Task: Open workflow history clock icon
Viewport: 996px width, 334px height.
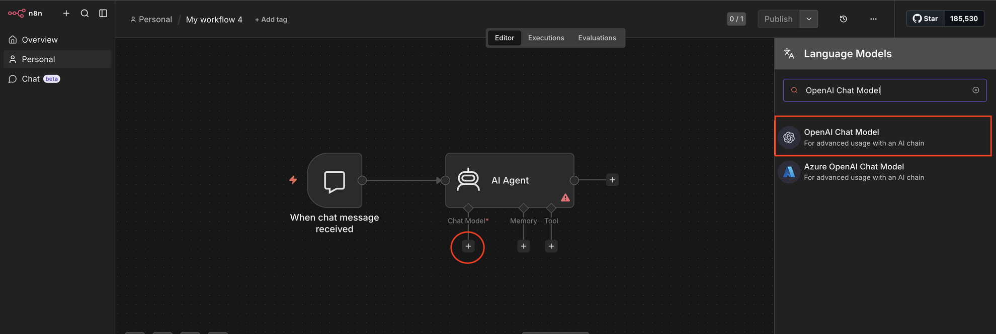Action: point(844,19)
